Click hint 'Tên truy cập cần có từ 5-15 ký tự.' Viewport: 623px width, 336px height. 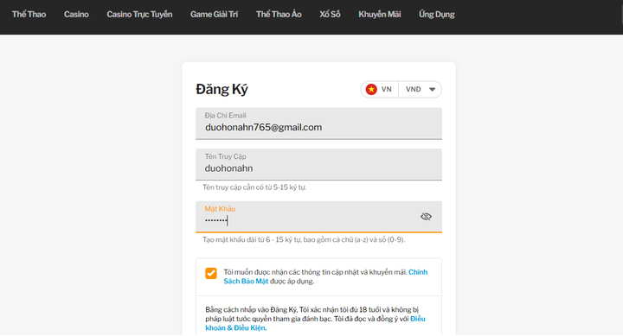(x=254, y=187)
